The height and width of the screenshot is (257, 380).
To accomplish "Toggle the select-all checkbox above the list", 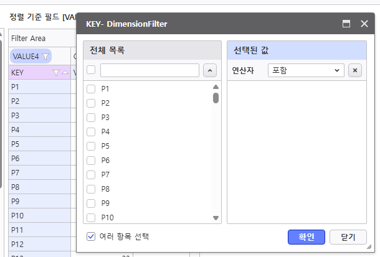I will pyautogui.click(x=91, y=70).
